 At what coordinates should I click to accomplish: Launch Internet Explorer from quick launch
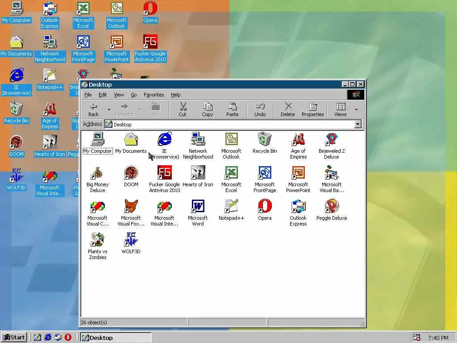tap(47, 338)
